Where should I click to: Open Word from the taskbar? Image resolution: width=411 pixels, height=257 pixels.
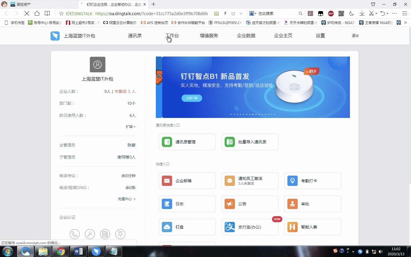tap(78, 252)
